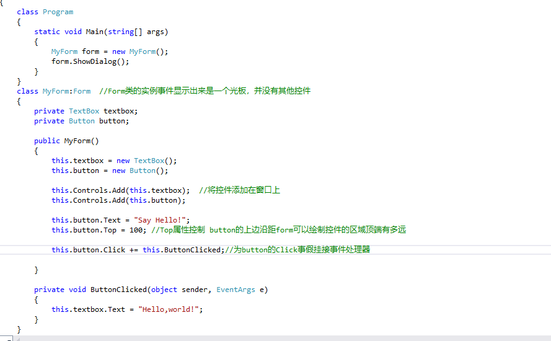Click "this.button = new Button();" line

point(110,170)
